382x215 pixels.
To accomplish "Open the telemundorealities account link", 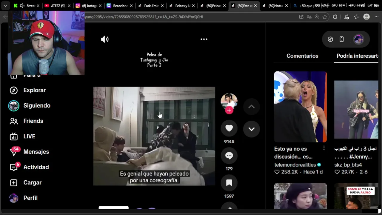I will click(295, 165).
